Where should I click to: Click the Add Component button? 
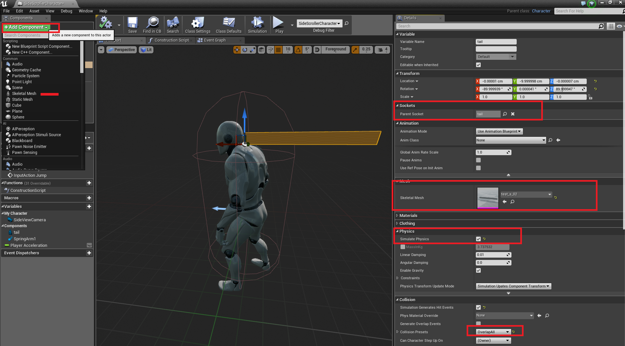26,27
